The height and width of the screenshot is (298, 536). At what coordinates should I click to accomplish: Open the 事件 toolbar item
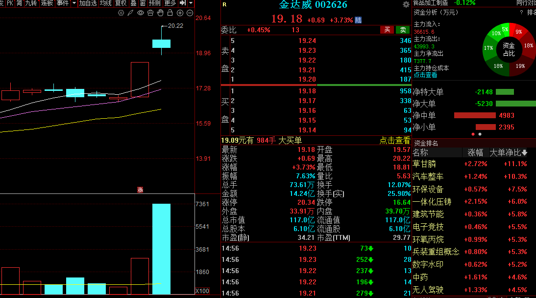pos(63,3)
